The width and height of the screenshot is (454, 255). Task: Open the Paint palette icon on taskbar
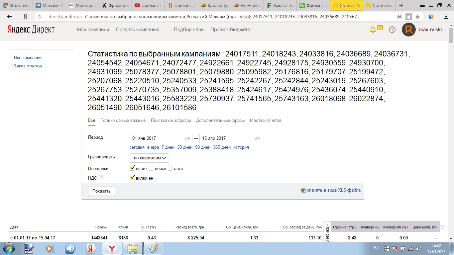pos(153,248)
